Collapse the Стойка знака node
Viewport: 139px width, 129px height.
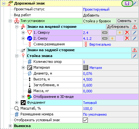click(x=17, y=56)
